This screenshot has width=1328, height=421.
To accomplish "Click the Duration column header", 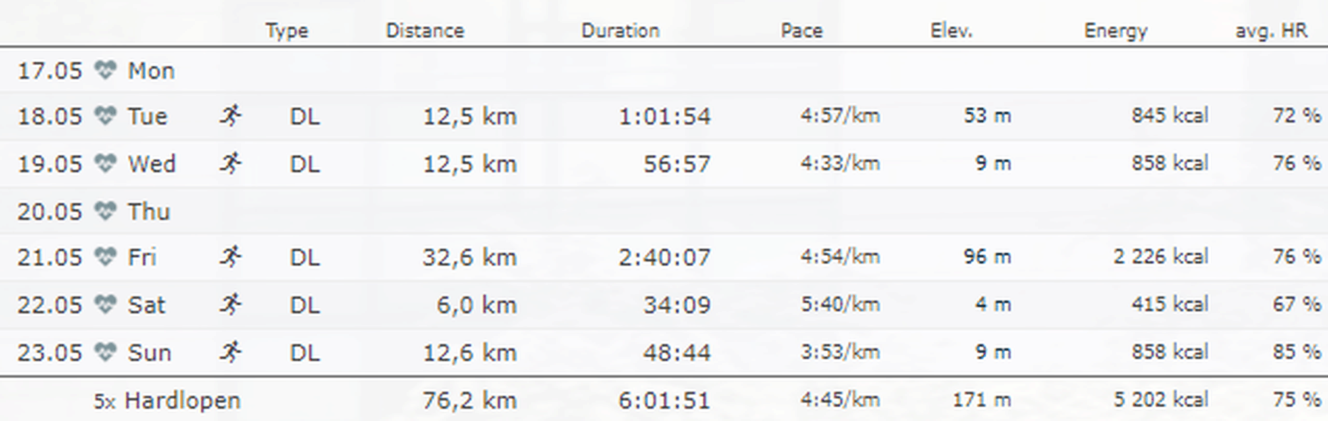I will click(620, 30).
